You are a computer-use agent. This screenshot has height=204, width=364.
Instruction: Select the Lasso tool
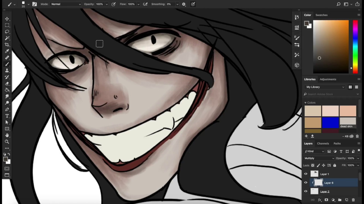(x=7, y=32)
